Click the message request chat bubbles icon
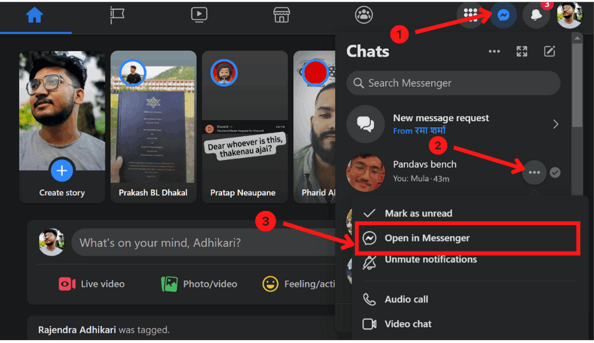This screenshot has height=343, width=594. (365, 124)
